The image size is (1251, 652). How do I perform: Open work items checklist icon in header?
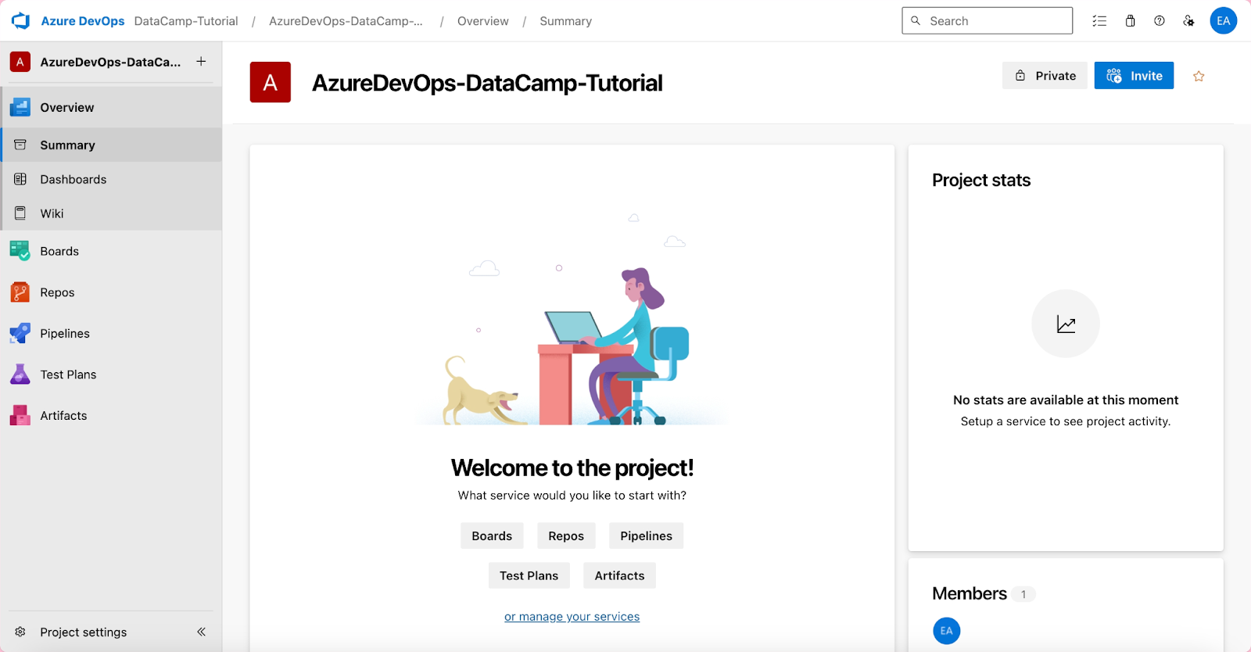click(1099, 21)
